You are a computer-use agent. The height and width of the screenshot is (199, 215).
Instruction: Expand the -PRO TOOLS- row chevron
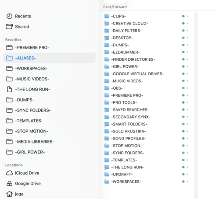click(x=187, y=102)
